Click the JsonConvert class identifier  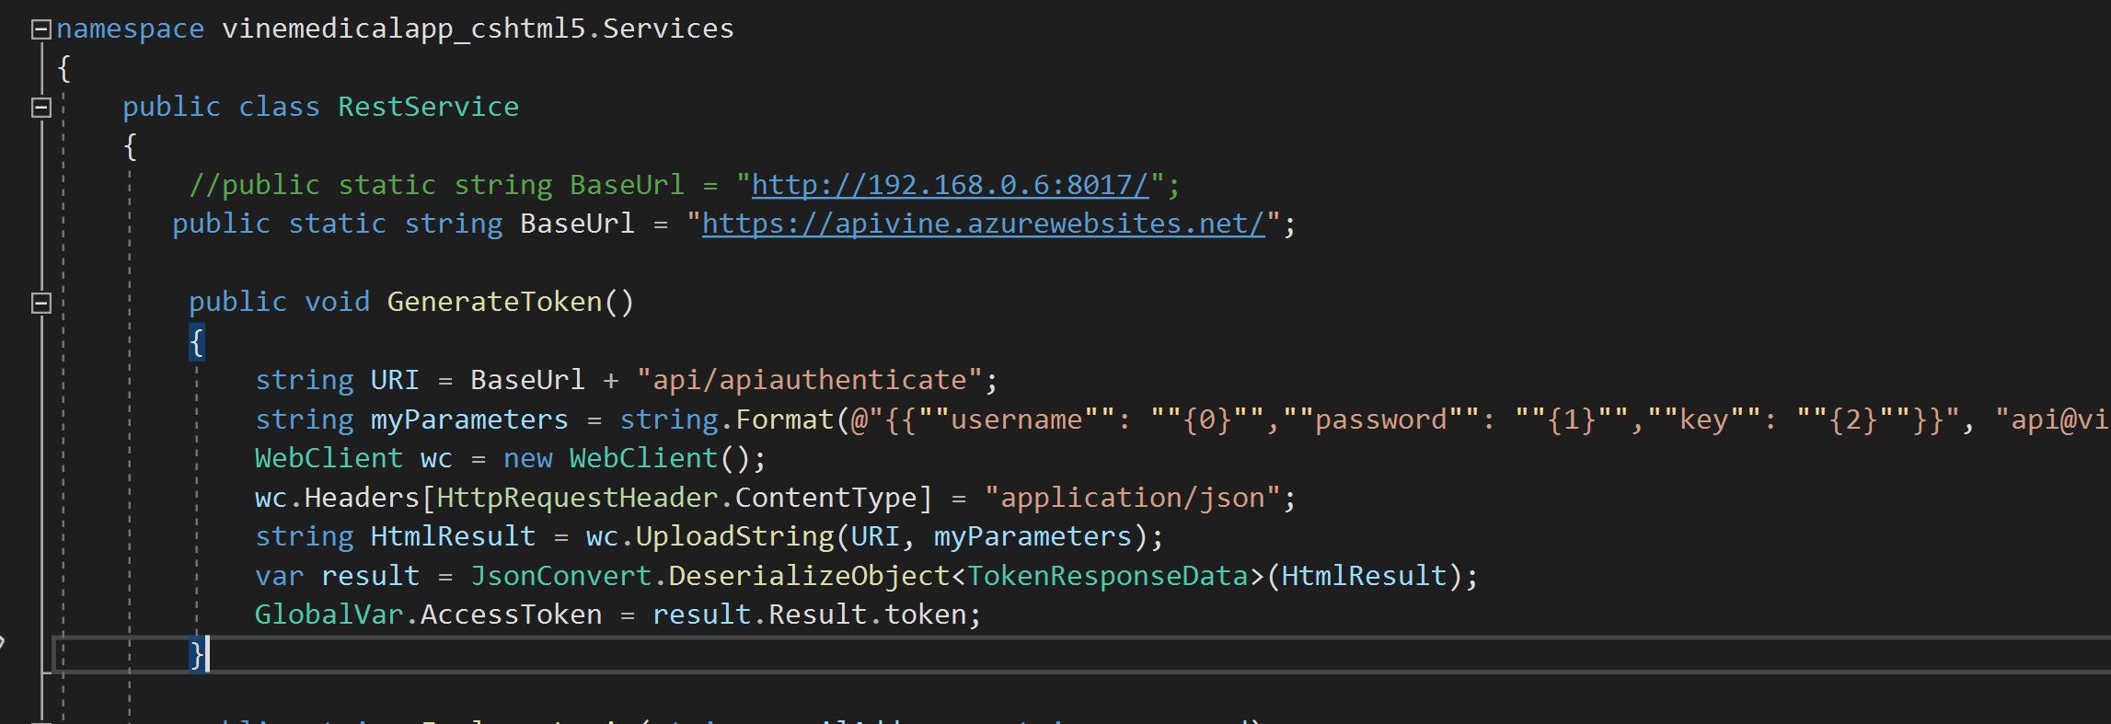click(561, 576)
